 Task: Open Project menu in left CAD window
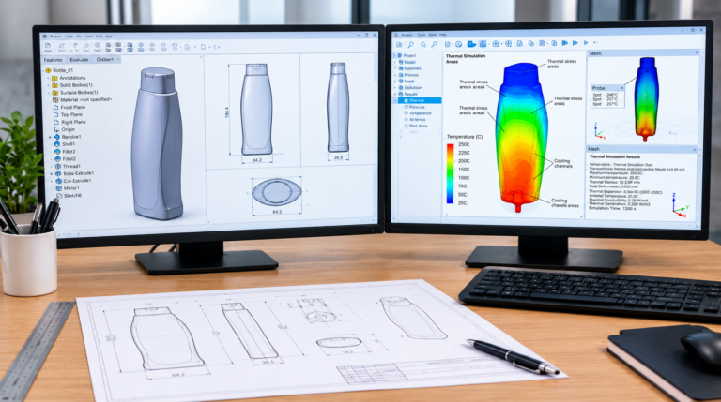[x=55, y=37]
